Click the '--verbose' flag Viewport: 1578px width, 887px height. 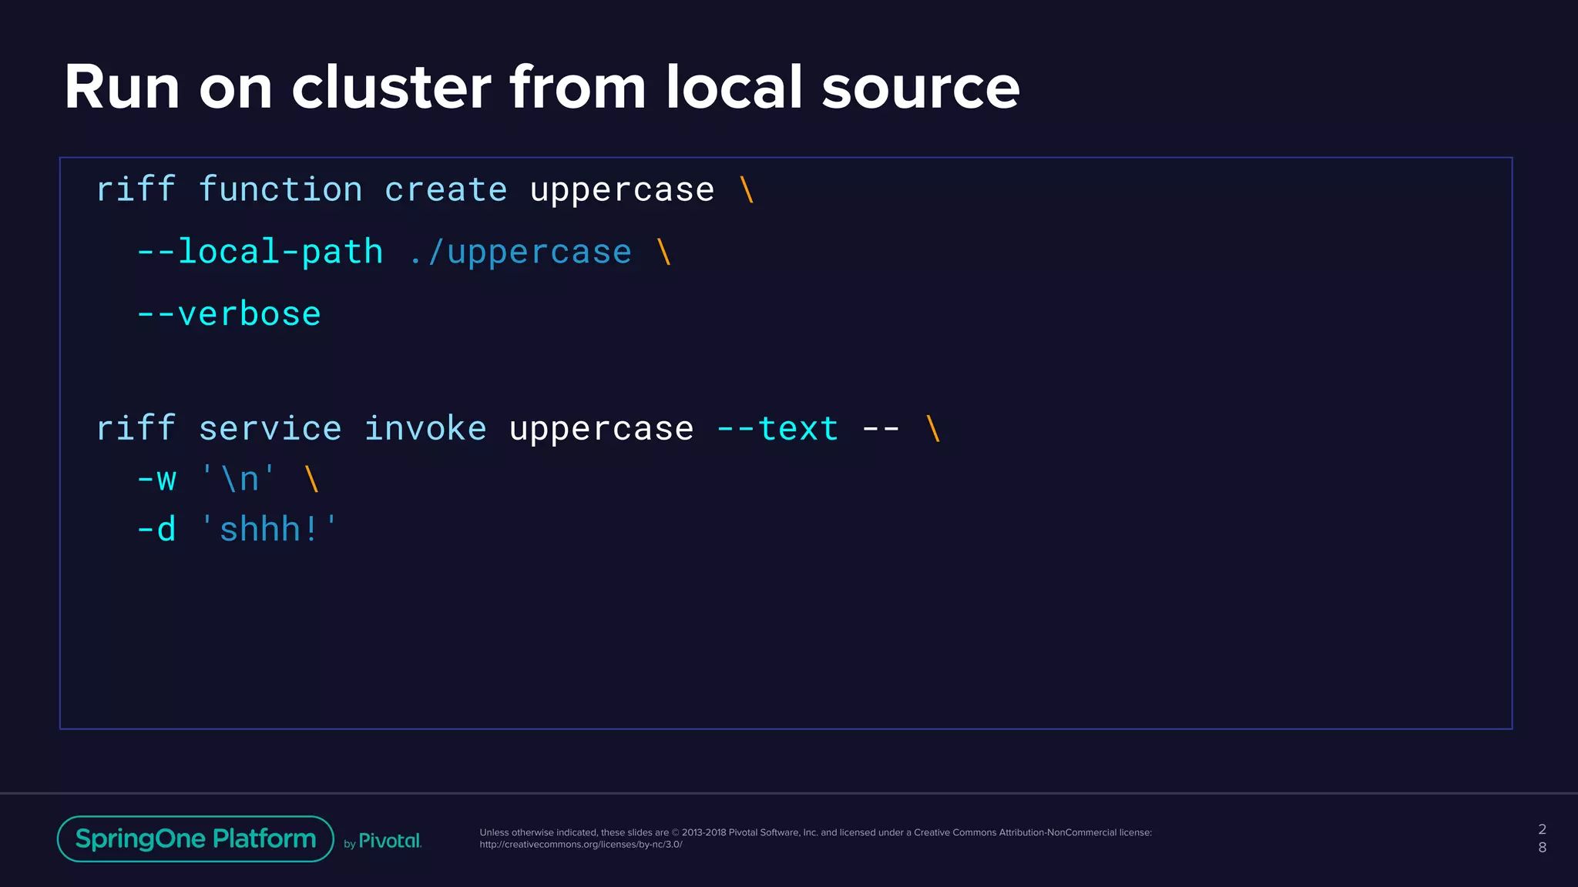click(x=229, y=314)
